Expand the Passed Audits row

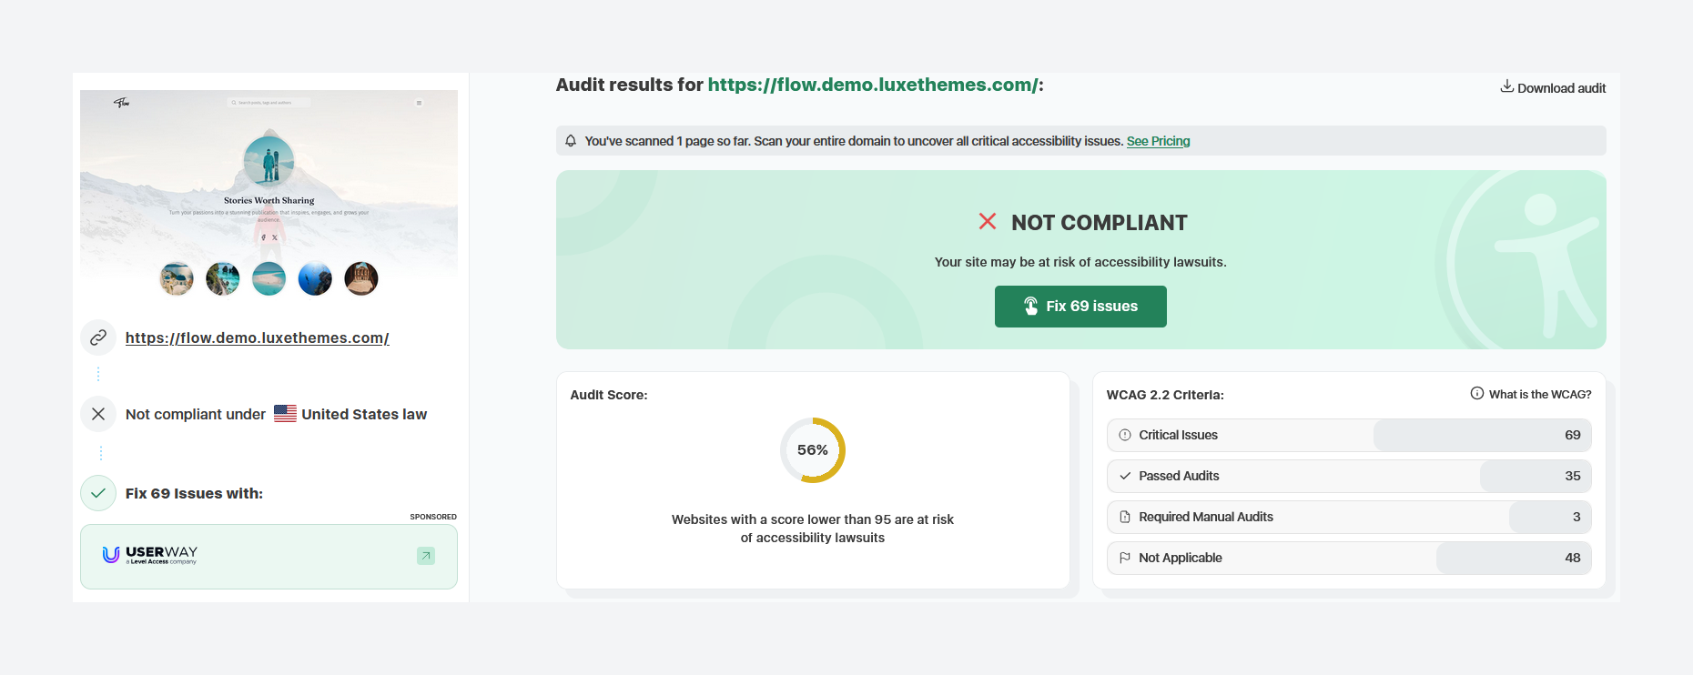tap(1348, 476)
